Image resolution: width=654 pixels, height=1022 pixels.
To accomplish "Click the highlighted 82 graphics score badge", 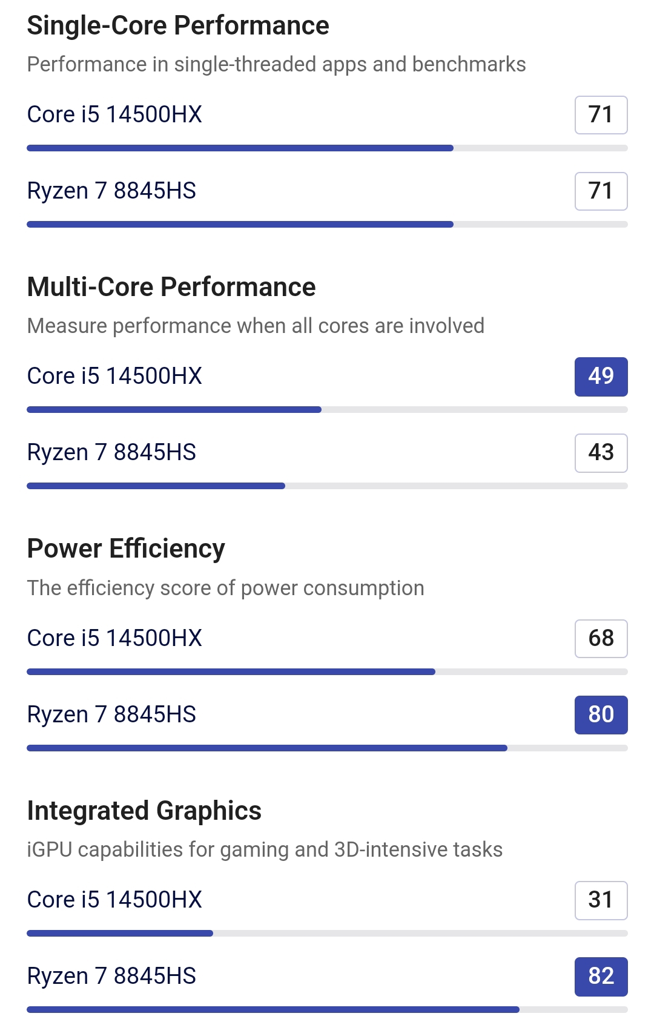I will coord(601,977).
